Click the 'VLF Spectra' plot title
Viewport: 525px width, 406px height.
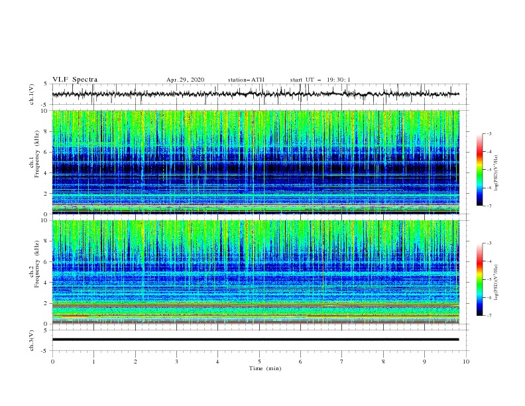(x=75, y=80)
